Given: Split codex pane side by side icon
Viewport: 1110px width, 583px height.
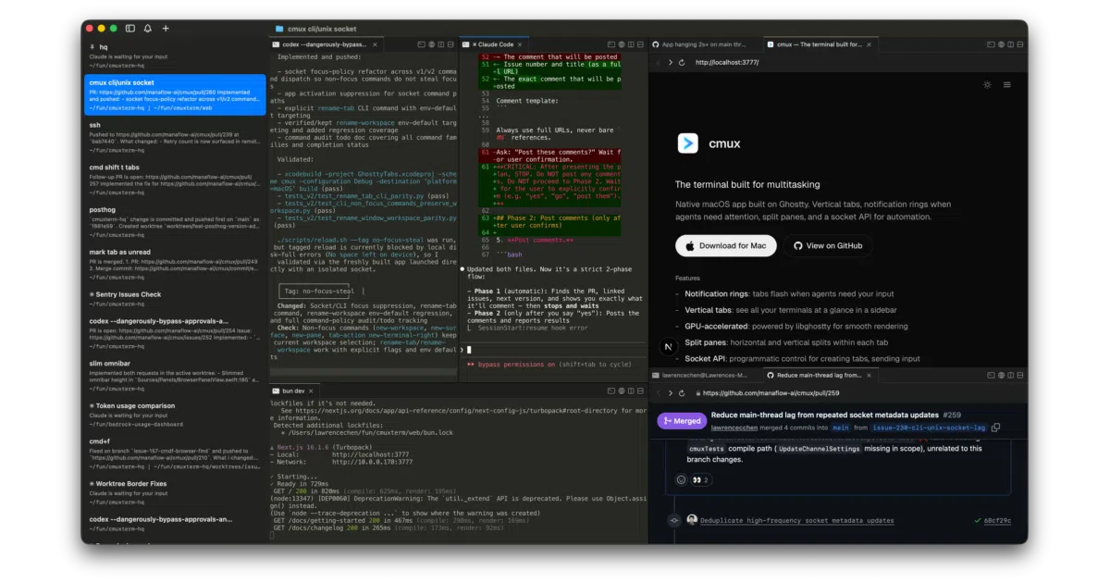Looking at the screenshot, I should (441, 44).
